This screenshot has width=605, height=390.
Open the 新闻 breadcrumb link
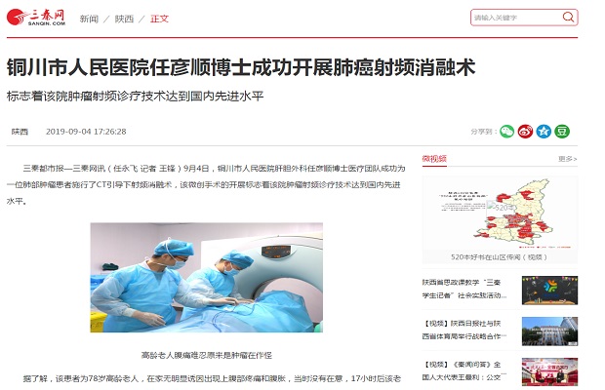(89, 19)
